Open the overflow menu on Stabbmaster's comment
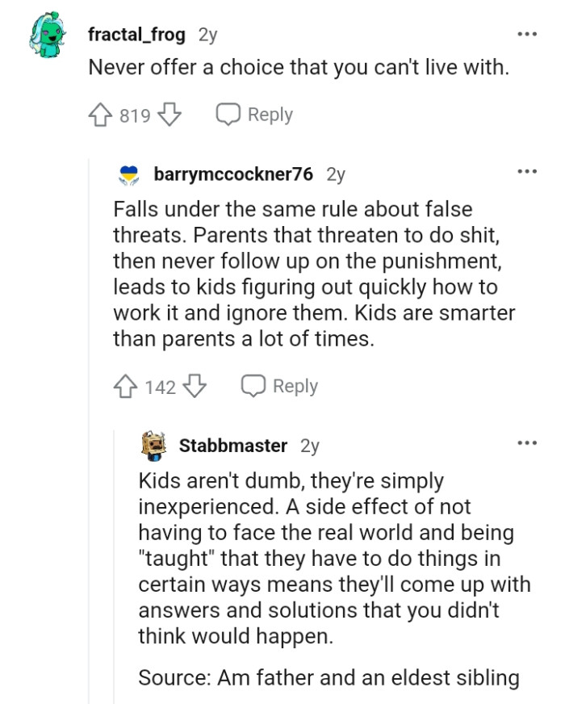 click(x=527, y=442)
